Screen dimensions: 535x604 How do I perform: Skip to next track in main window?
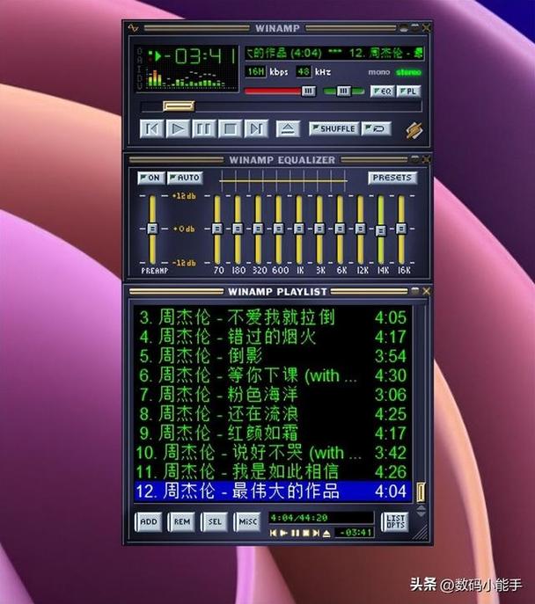click(x=256, y=128)
